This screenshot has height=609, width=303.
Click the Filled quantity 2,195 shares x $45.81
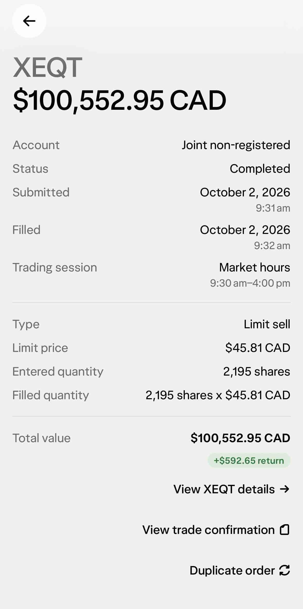click(218, 395)
